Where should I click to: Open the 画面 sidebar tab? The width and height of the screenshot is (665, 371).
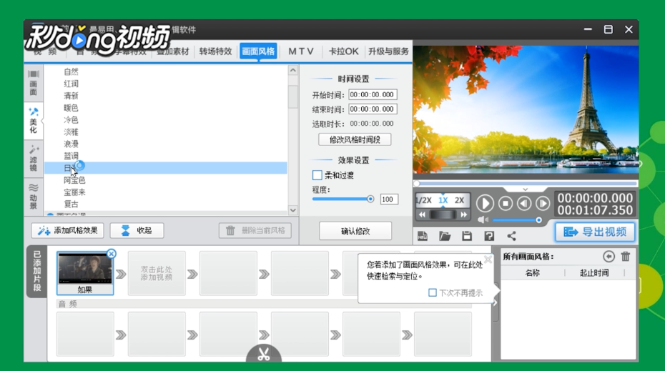(x=34, y=84)
